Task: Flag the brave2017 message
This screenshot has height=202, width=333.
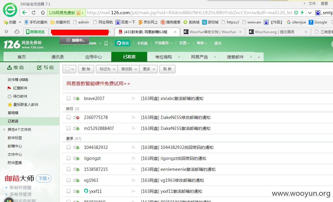Action: coord(134,98)
